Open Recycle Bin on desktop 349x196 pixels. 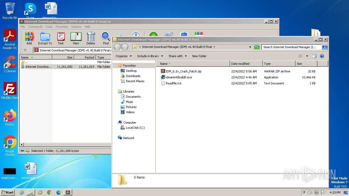(x=10, y=11)
